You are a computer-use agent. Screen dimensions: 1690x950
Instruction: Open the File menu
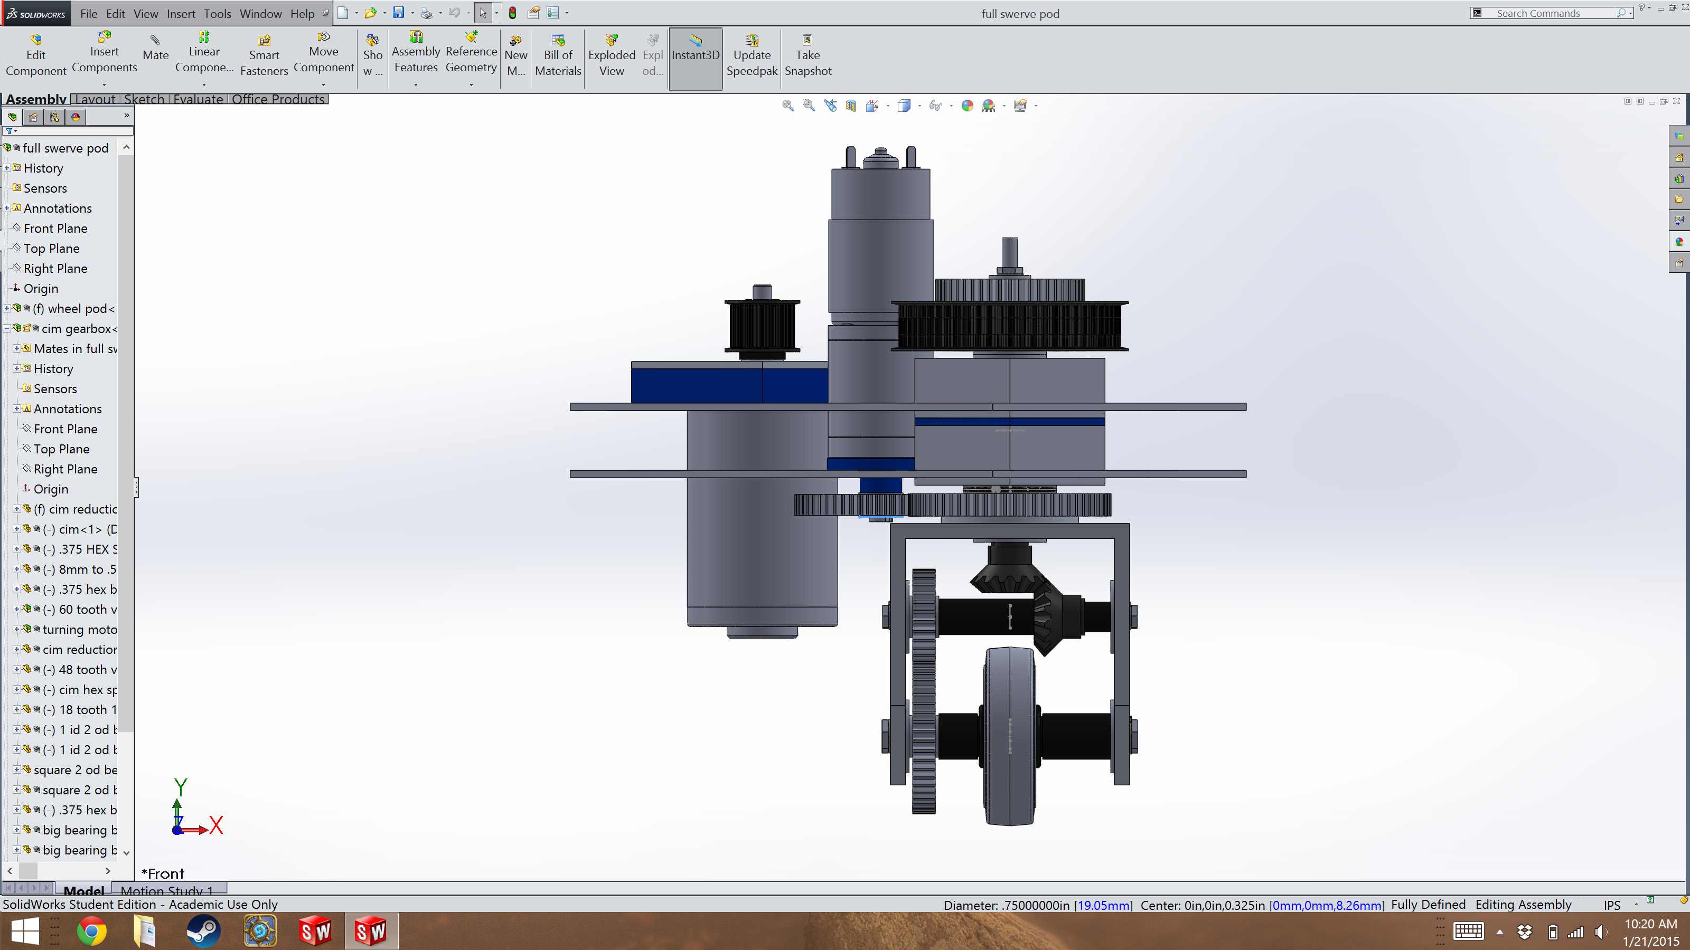point(89,13)
